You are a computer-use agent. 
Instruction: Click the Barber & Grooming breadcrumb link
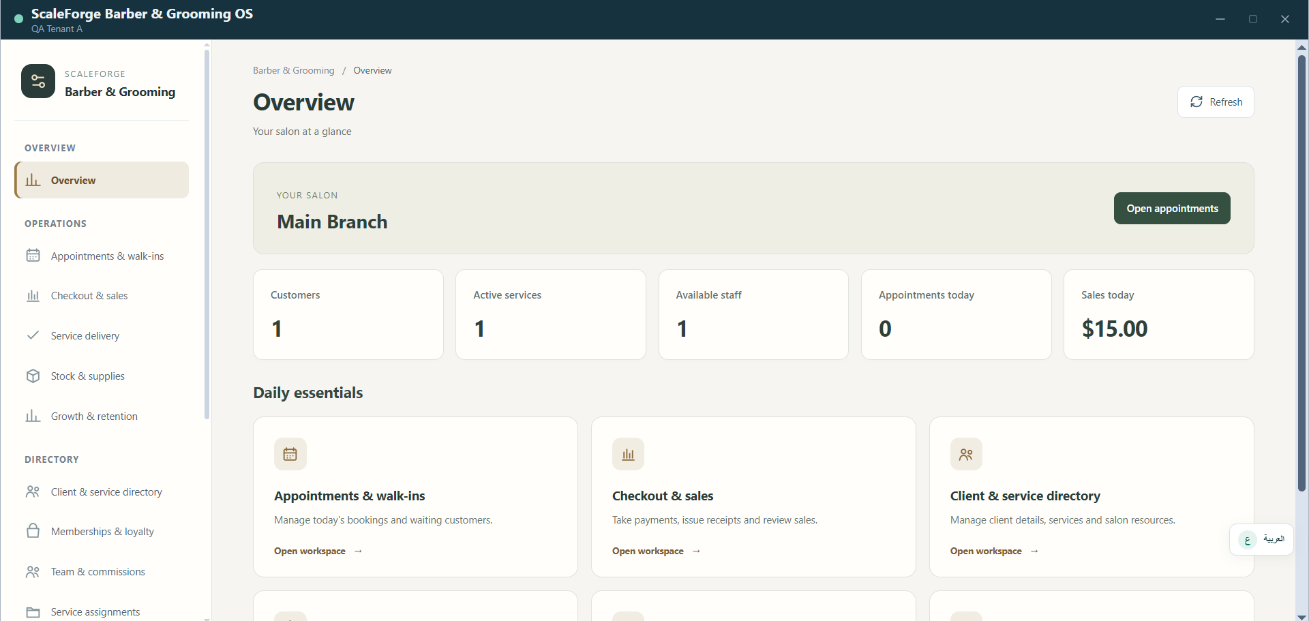[x=294, y=70]
